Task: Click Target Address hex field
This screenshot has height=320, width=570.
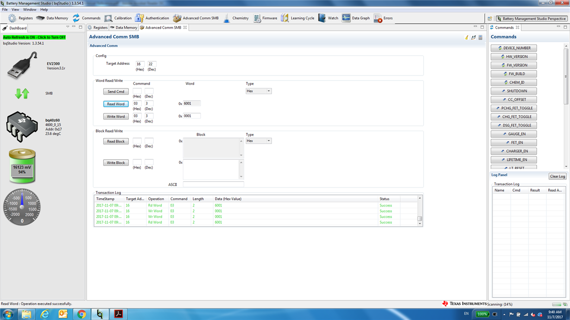Action: click(139, 64)
